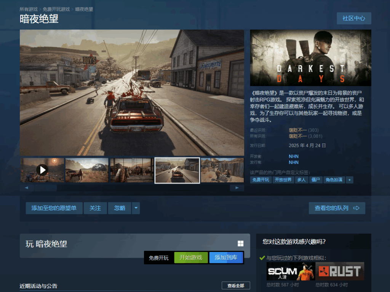Click the release date 2025 年 4 月 24 日
Screen dimensions: 390x292
[307, 145]
